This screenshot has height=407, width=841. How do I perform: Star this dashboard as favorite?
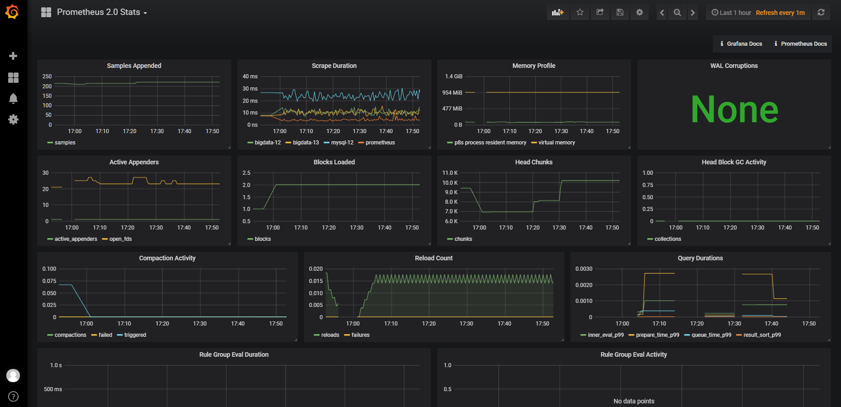[580, 12]
